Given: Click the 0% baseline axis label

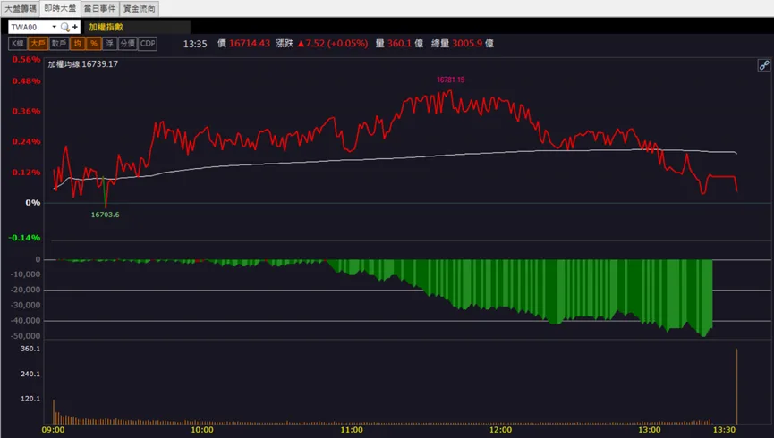Looking at the screenshot, I should 32,203.
